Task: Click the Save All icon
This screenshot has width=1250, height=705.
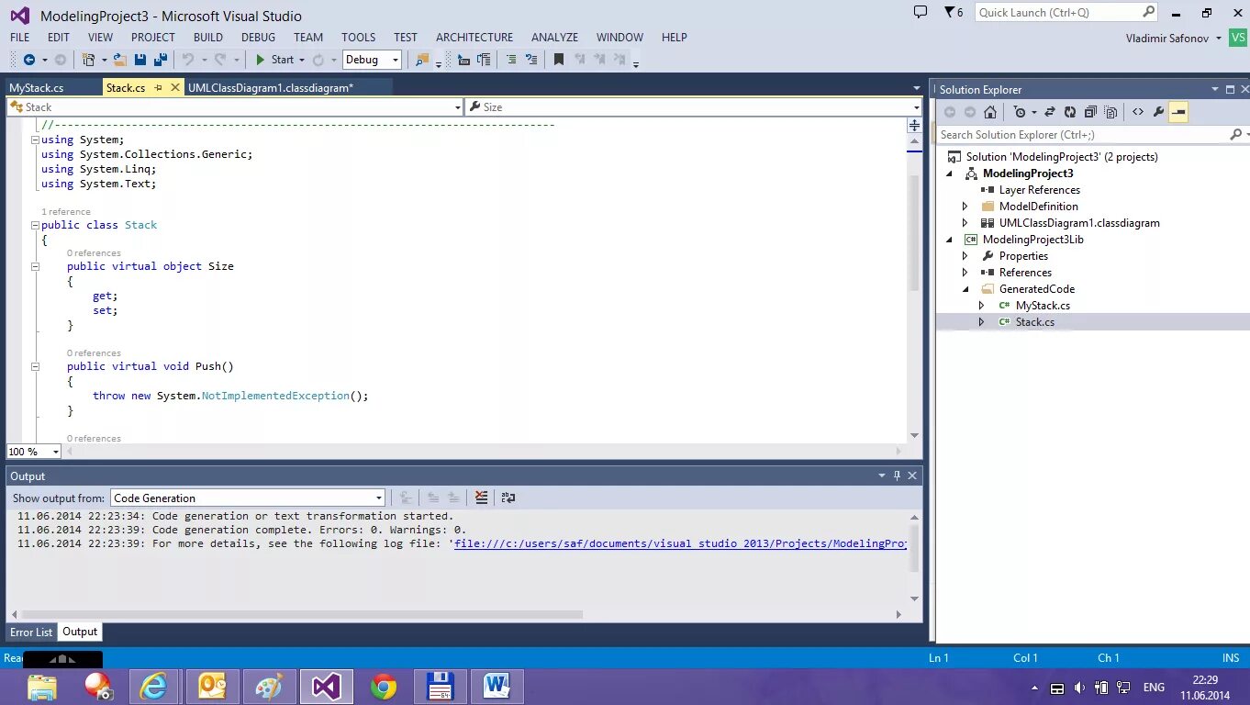Action: (160, 60)
